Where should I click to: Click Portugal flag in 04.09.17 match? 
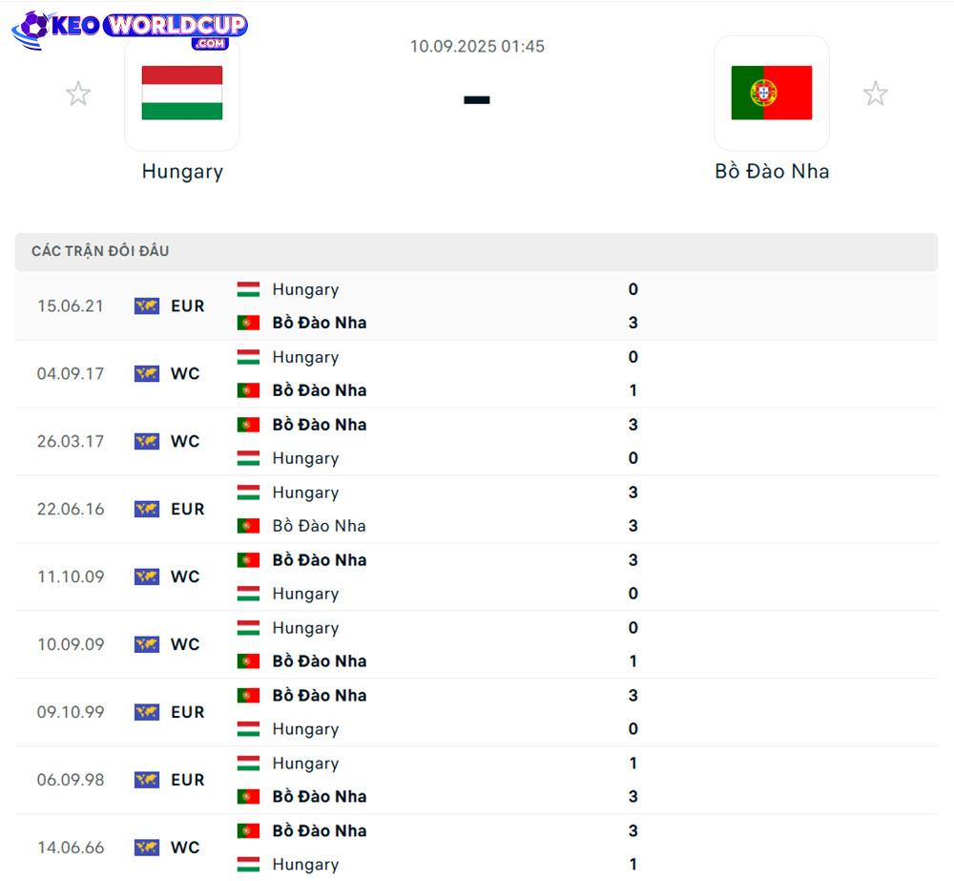pos(248,390)
